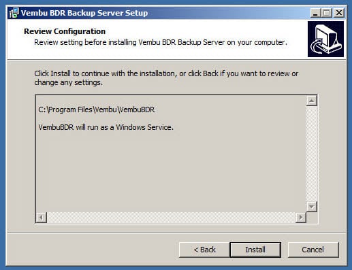This screenshot has height=270, width=352.
Task: Click the scroll down arrow of the summary box
Action: click(x=311, y=207)
